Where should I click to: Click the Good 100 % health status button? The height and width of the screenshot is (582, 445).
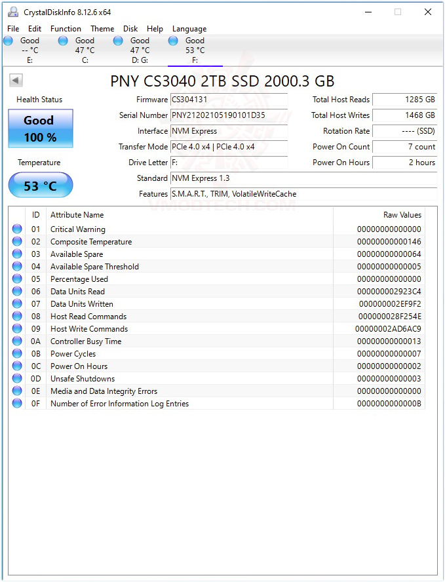coord(41,128)
